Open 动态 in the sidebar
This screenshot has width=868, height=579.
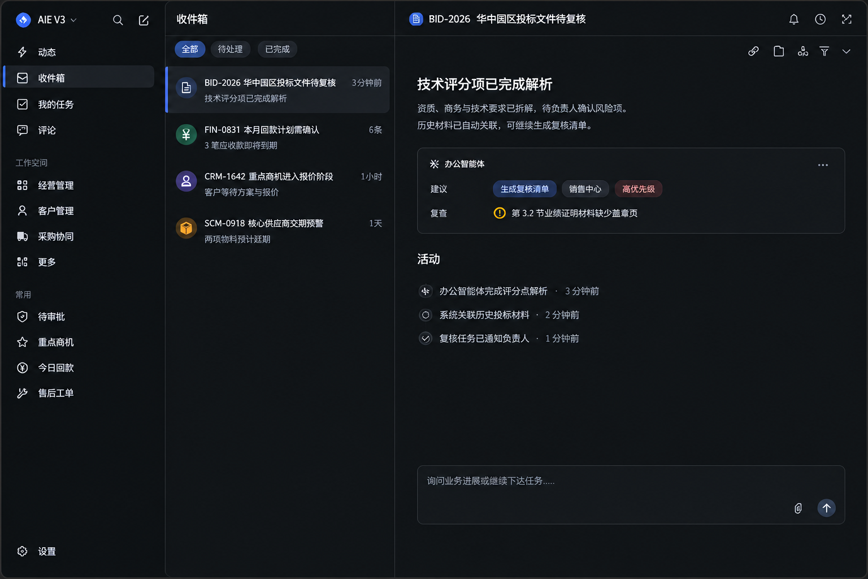tap(79, 52)
